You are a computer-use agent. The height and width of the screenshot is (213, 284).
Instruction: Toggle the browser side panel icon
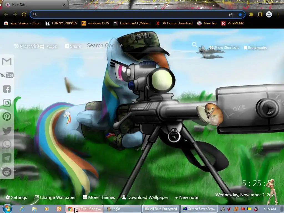coord(260,14)
